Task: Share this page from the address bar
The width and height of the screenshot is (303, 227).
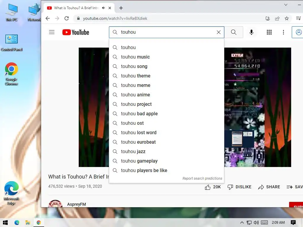Action: click(x=277, y=18)
